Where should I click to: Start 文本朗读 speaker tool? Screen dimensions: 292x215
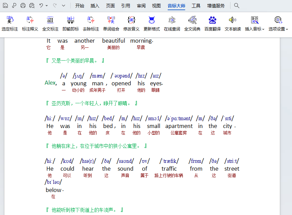233,20
